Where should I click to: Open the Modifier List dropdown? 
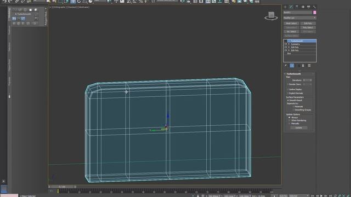300,18
